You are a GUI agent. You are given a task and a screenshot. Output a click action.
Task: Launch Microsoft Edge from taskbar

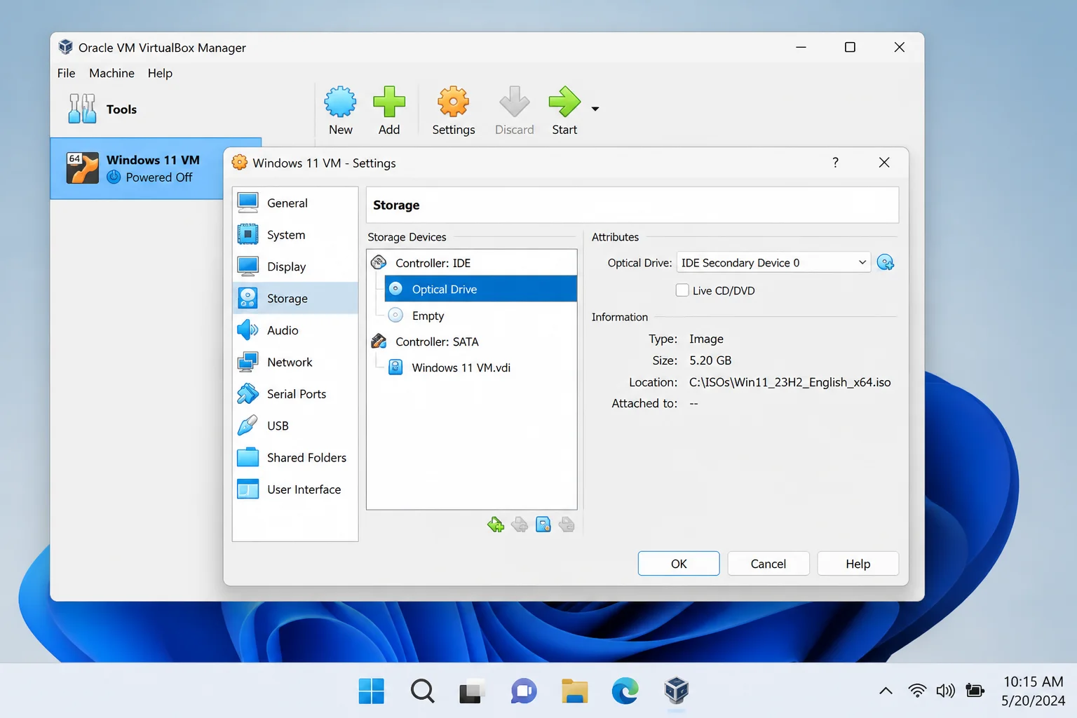click(x=625, y=691)
